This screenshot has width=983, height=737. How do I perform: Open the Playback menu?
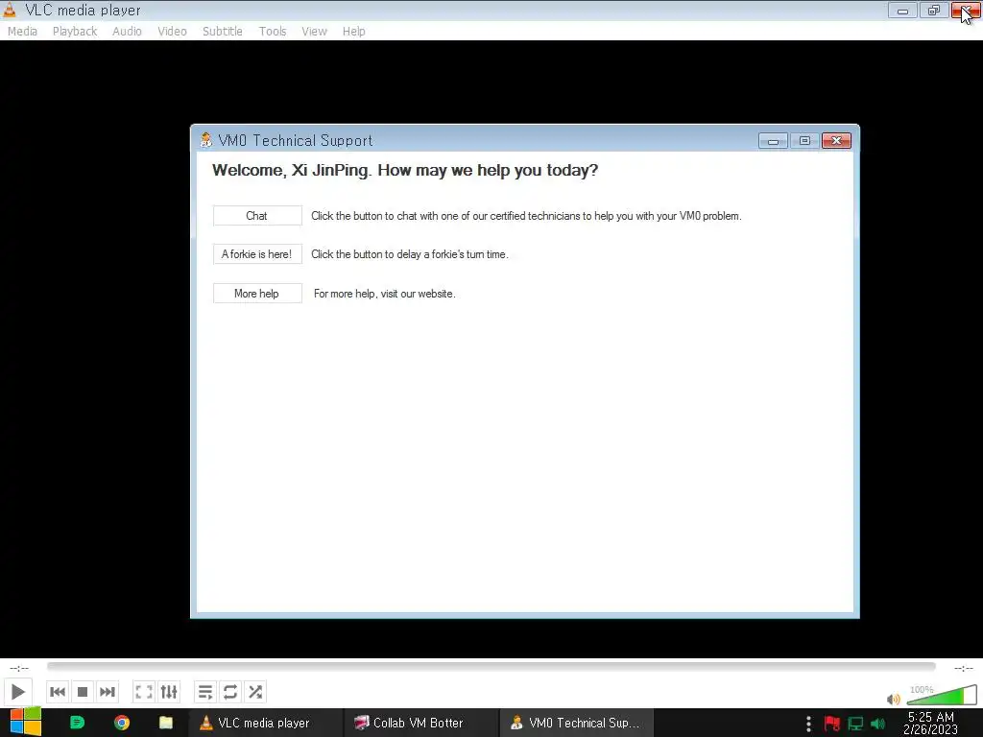coord(75,32)
